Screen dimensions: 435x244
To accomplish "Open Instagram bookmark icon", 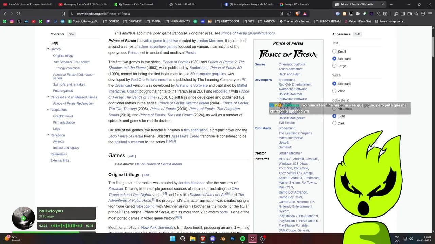I will tap(12, 21).
